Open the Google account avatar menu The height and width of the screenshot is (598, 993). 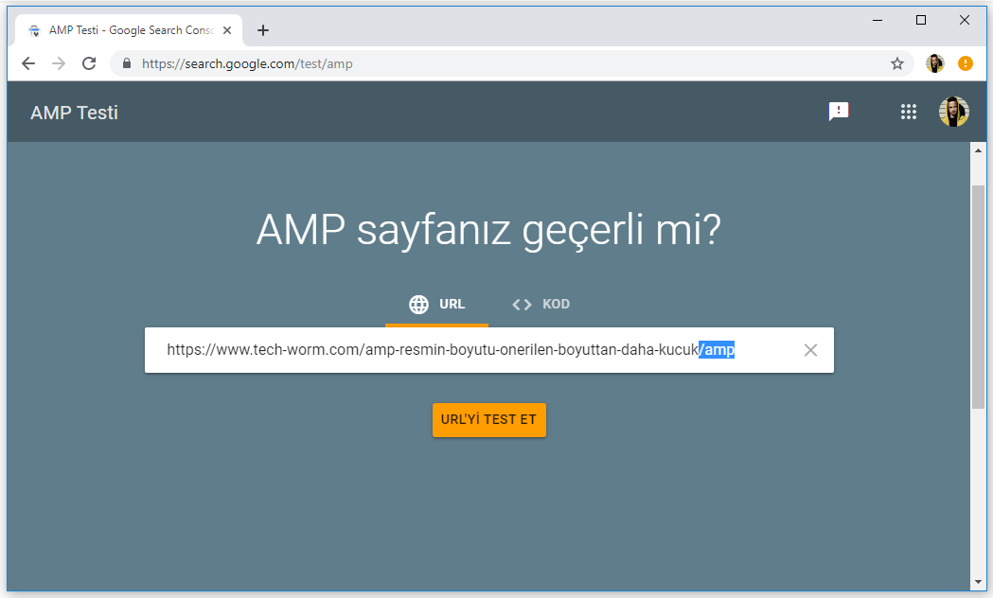coord(953,112)
